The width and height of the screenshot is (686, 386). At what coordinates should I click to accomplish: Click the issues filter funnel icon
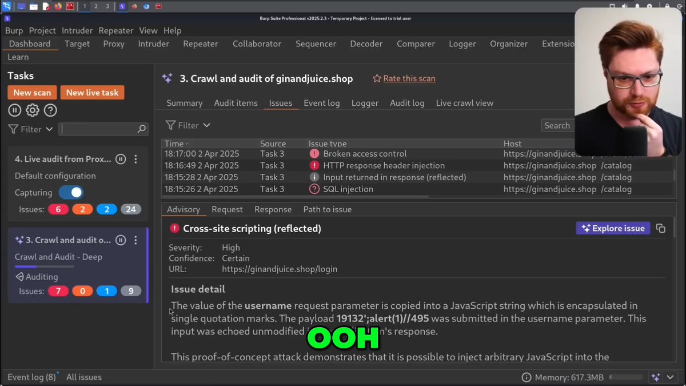pos(170,125)
